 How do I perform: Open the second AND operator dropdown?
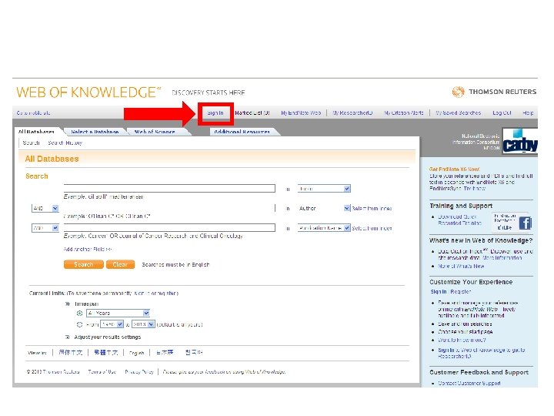45,228
